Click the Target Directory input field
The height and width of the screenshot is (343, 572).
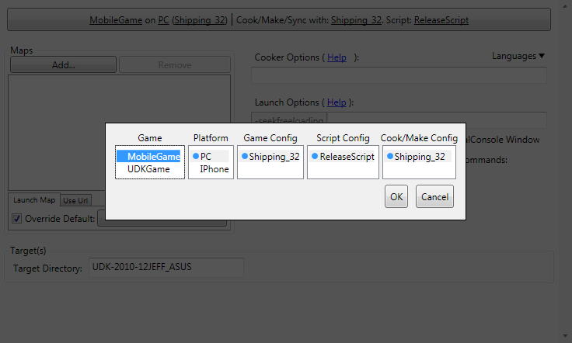coord(166,267)
